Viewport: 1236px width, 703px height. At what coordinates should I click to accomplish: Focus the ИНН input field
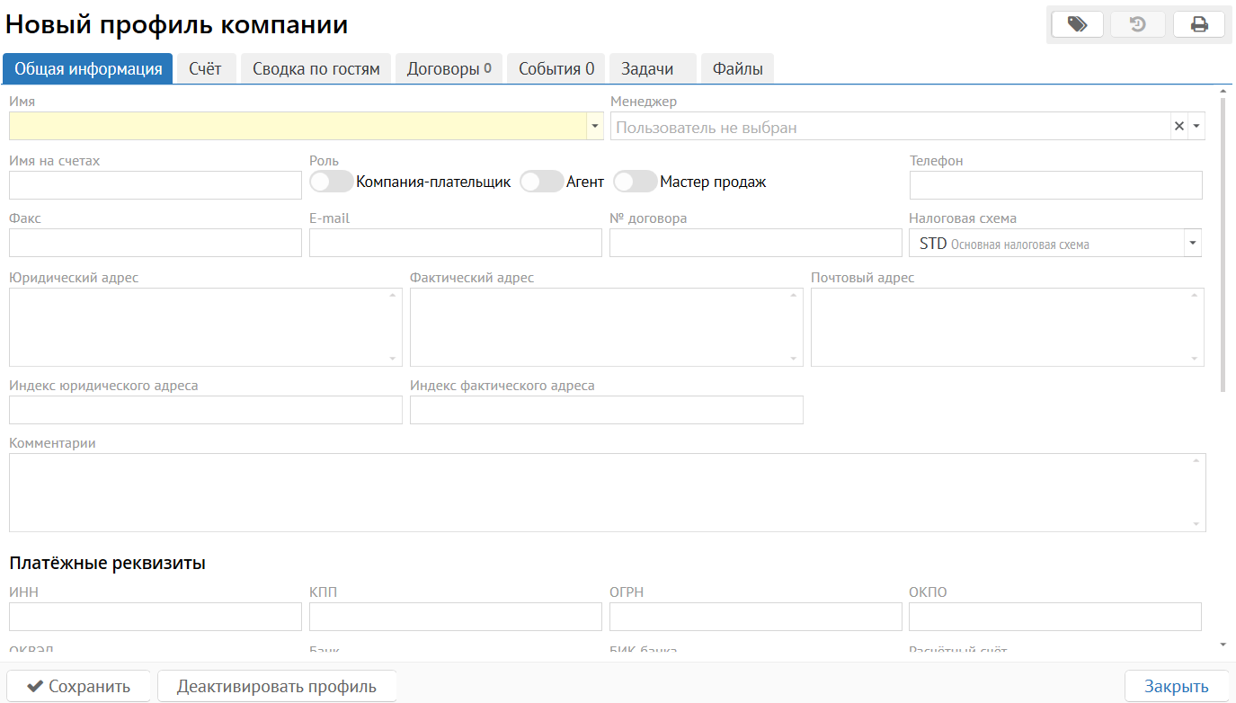[155, 617]
